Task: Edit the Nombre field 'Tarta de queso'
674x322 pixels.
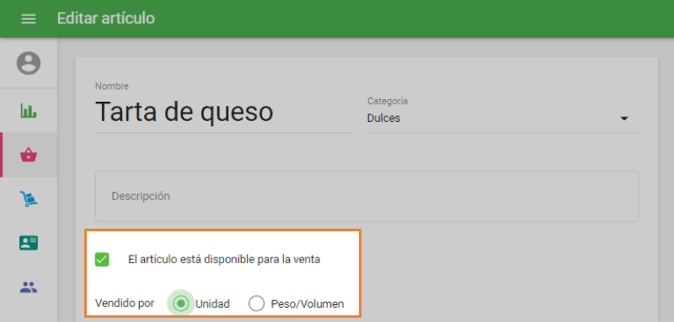Action: pos(224,113)
